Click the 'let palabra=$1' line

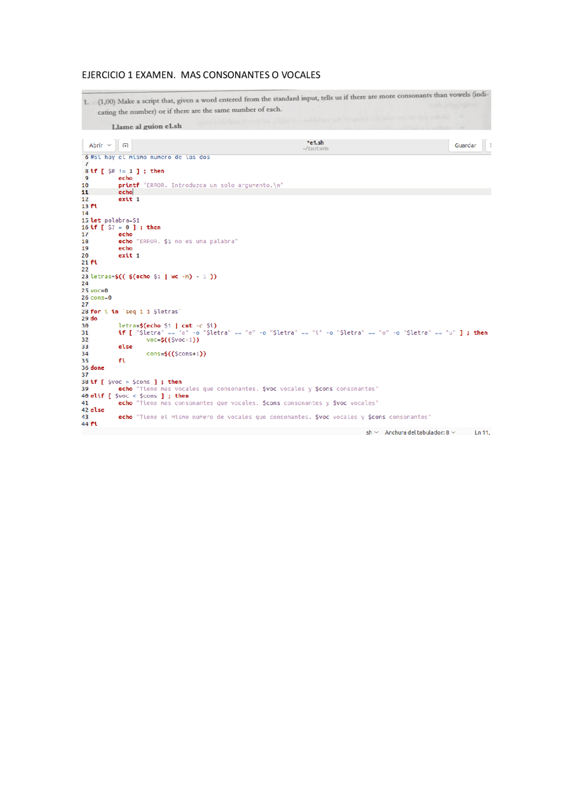[115, 220]
